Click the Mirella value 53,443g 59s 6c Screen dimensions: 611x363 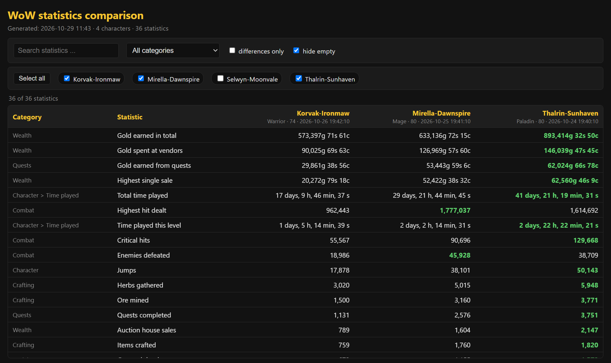tap(448, 165)
